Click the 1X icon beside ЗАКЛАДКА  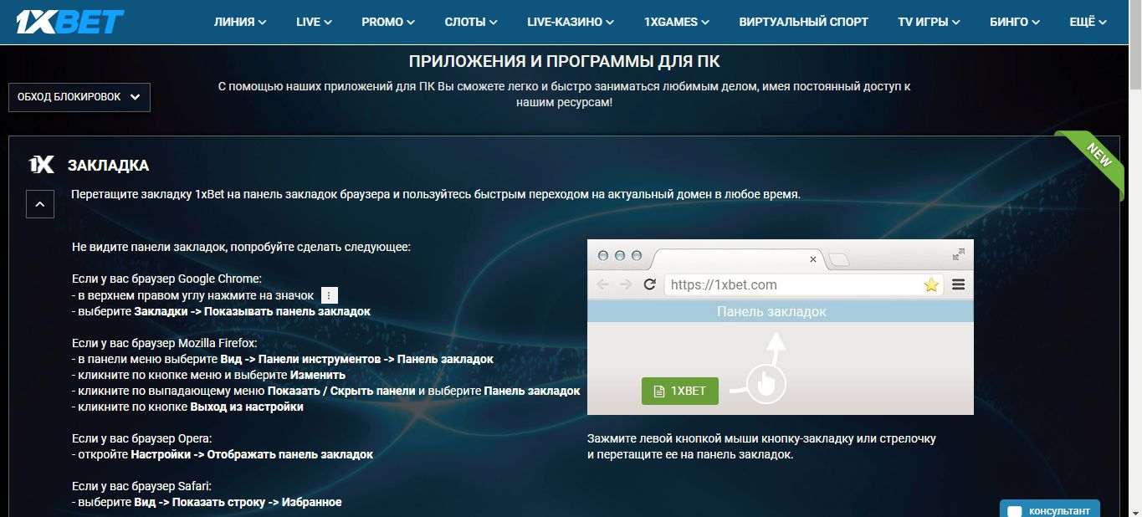pyautogui.click(x=41, y=165)
